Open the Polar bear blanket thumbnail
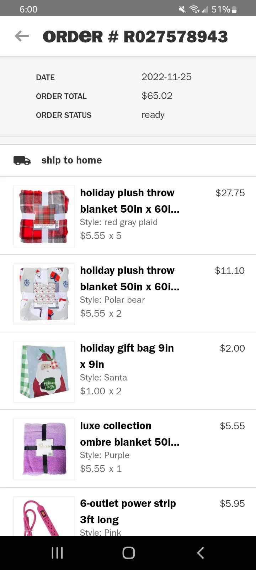The height and width of the screenshot is (570, 256). point(44,294)
